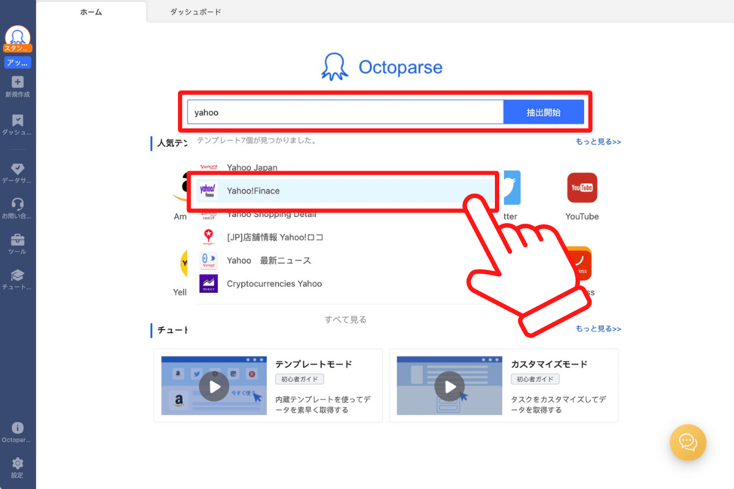This screenshot has width=734, height=489.
Task: Play the テンプレートモード tutorial video
Action: pyautogui.click(x=213, y=386)
